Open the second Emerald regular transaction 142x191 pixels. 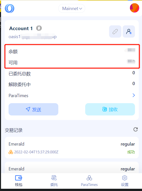(72, 168)
